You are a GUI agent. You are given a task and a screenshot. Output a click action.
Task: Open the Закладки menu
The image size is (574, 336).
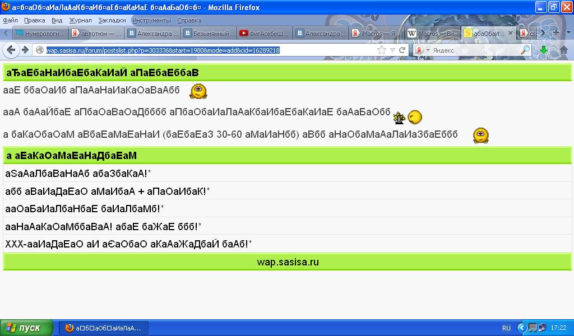(x=112, y=20)
